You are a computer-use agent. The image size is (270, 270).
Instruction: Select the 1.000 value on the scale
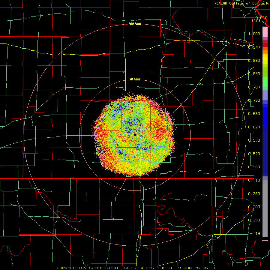254,34
